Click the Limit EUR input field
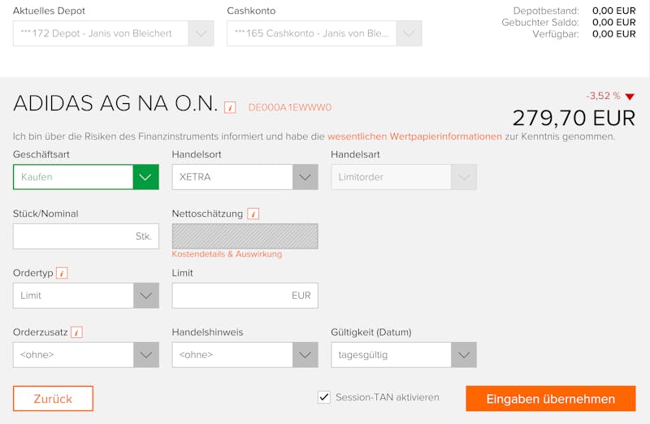 click(245, 296)
